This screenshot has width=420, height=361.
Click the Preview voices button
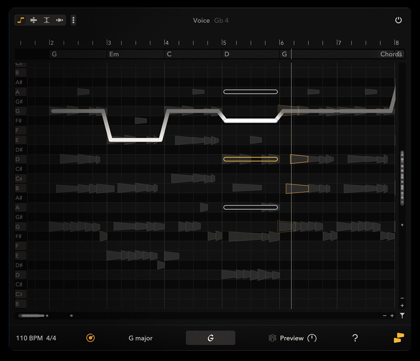[x=286, y=338]
